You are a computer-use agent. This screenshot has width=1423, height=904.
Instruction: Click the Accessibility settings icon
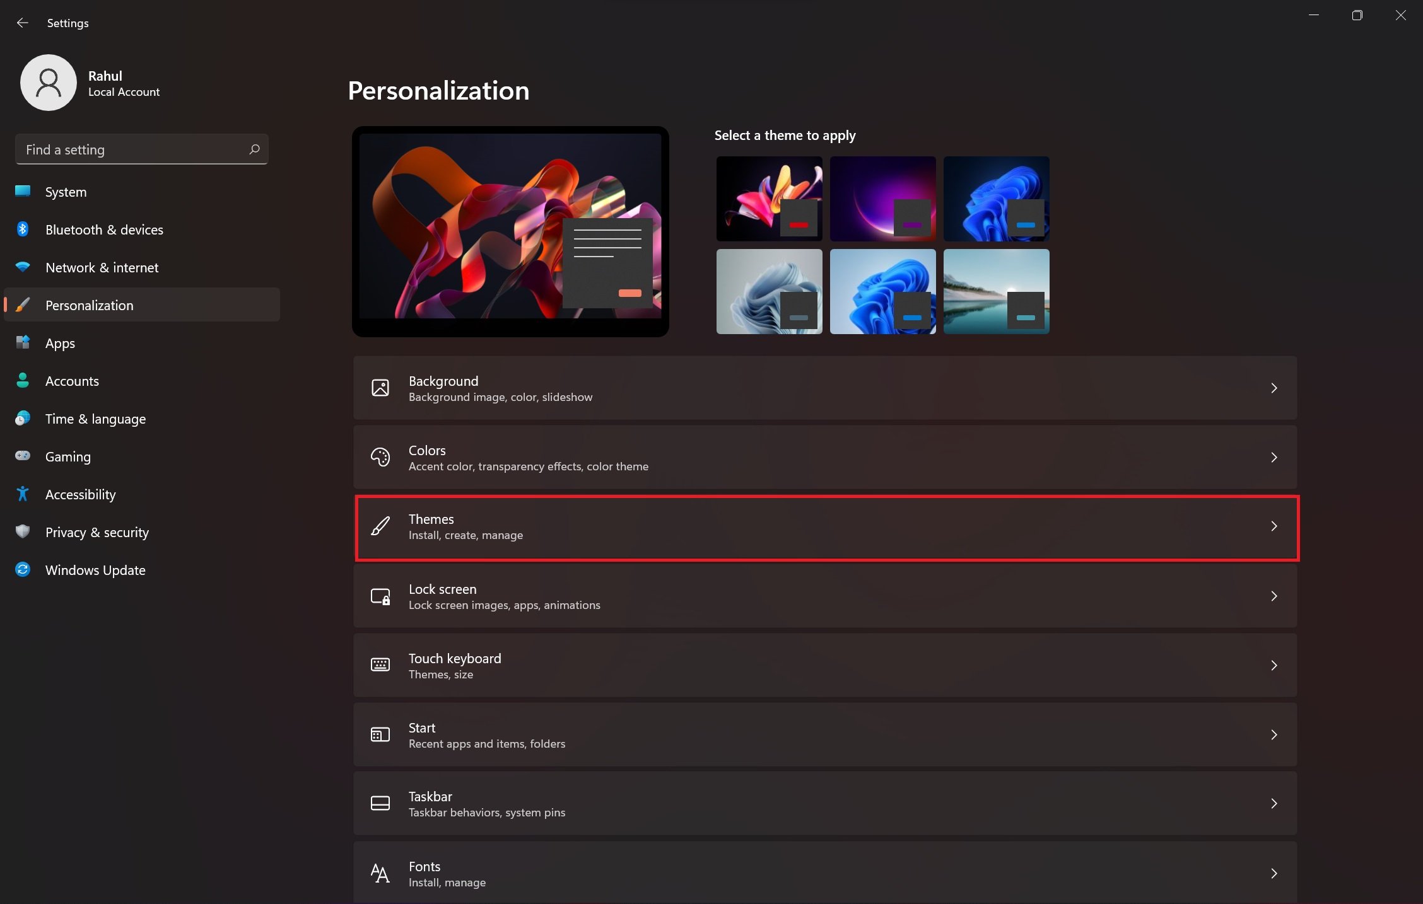point(23,494)
